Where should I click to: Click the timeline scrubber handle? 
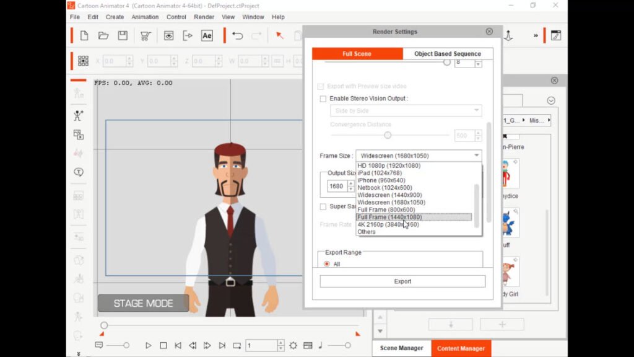[x=104, y=325]
